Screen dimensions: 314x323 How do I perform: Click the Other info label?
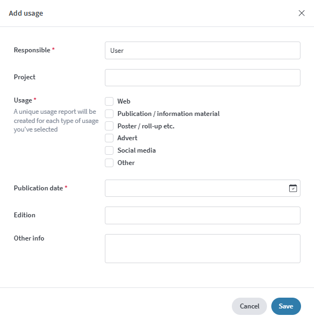click(29, 238)
